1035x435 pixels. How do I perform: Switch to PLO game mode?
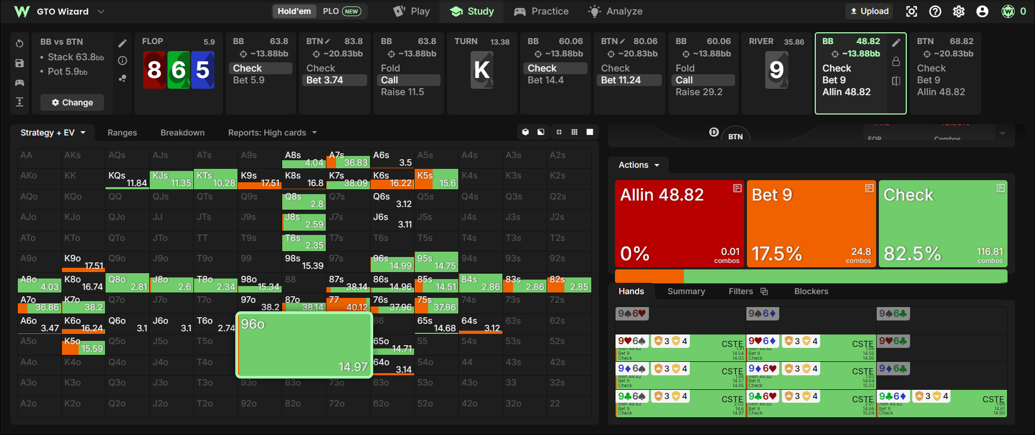point(341,11)
